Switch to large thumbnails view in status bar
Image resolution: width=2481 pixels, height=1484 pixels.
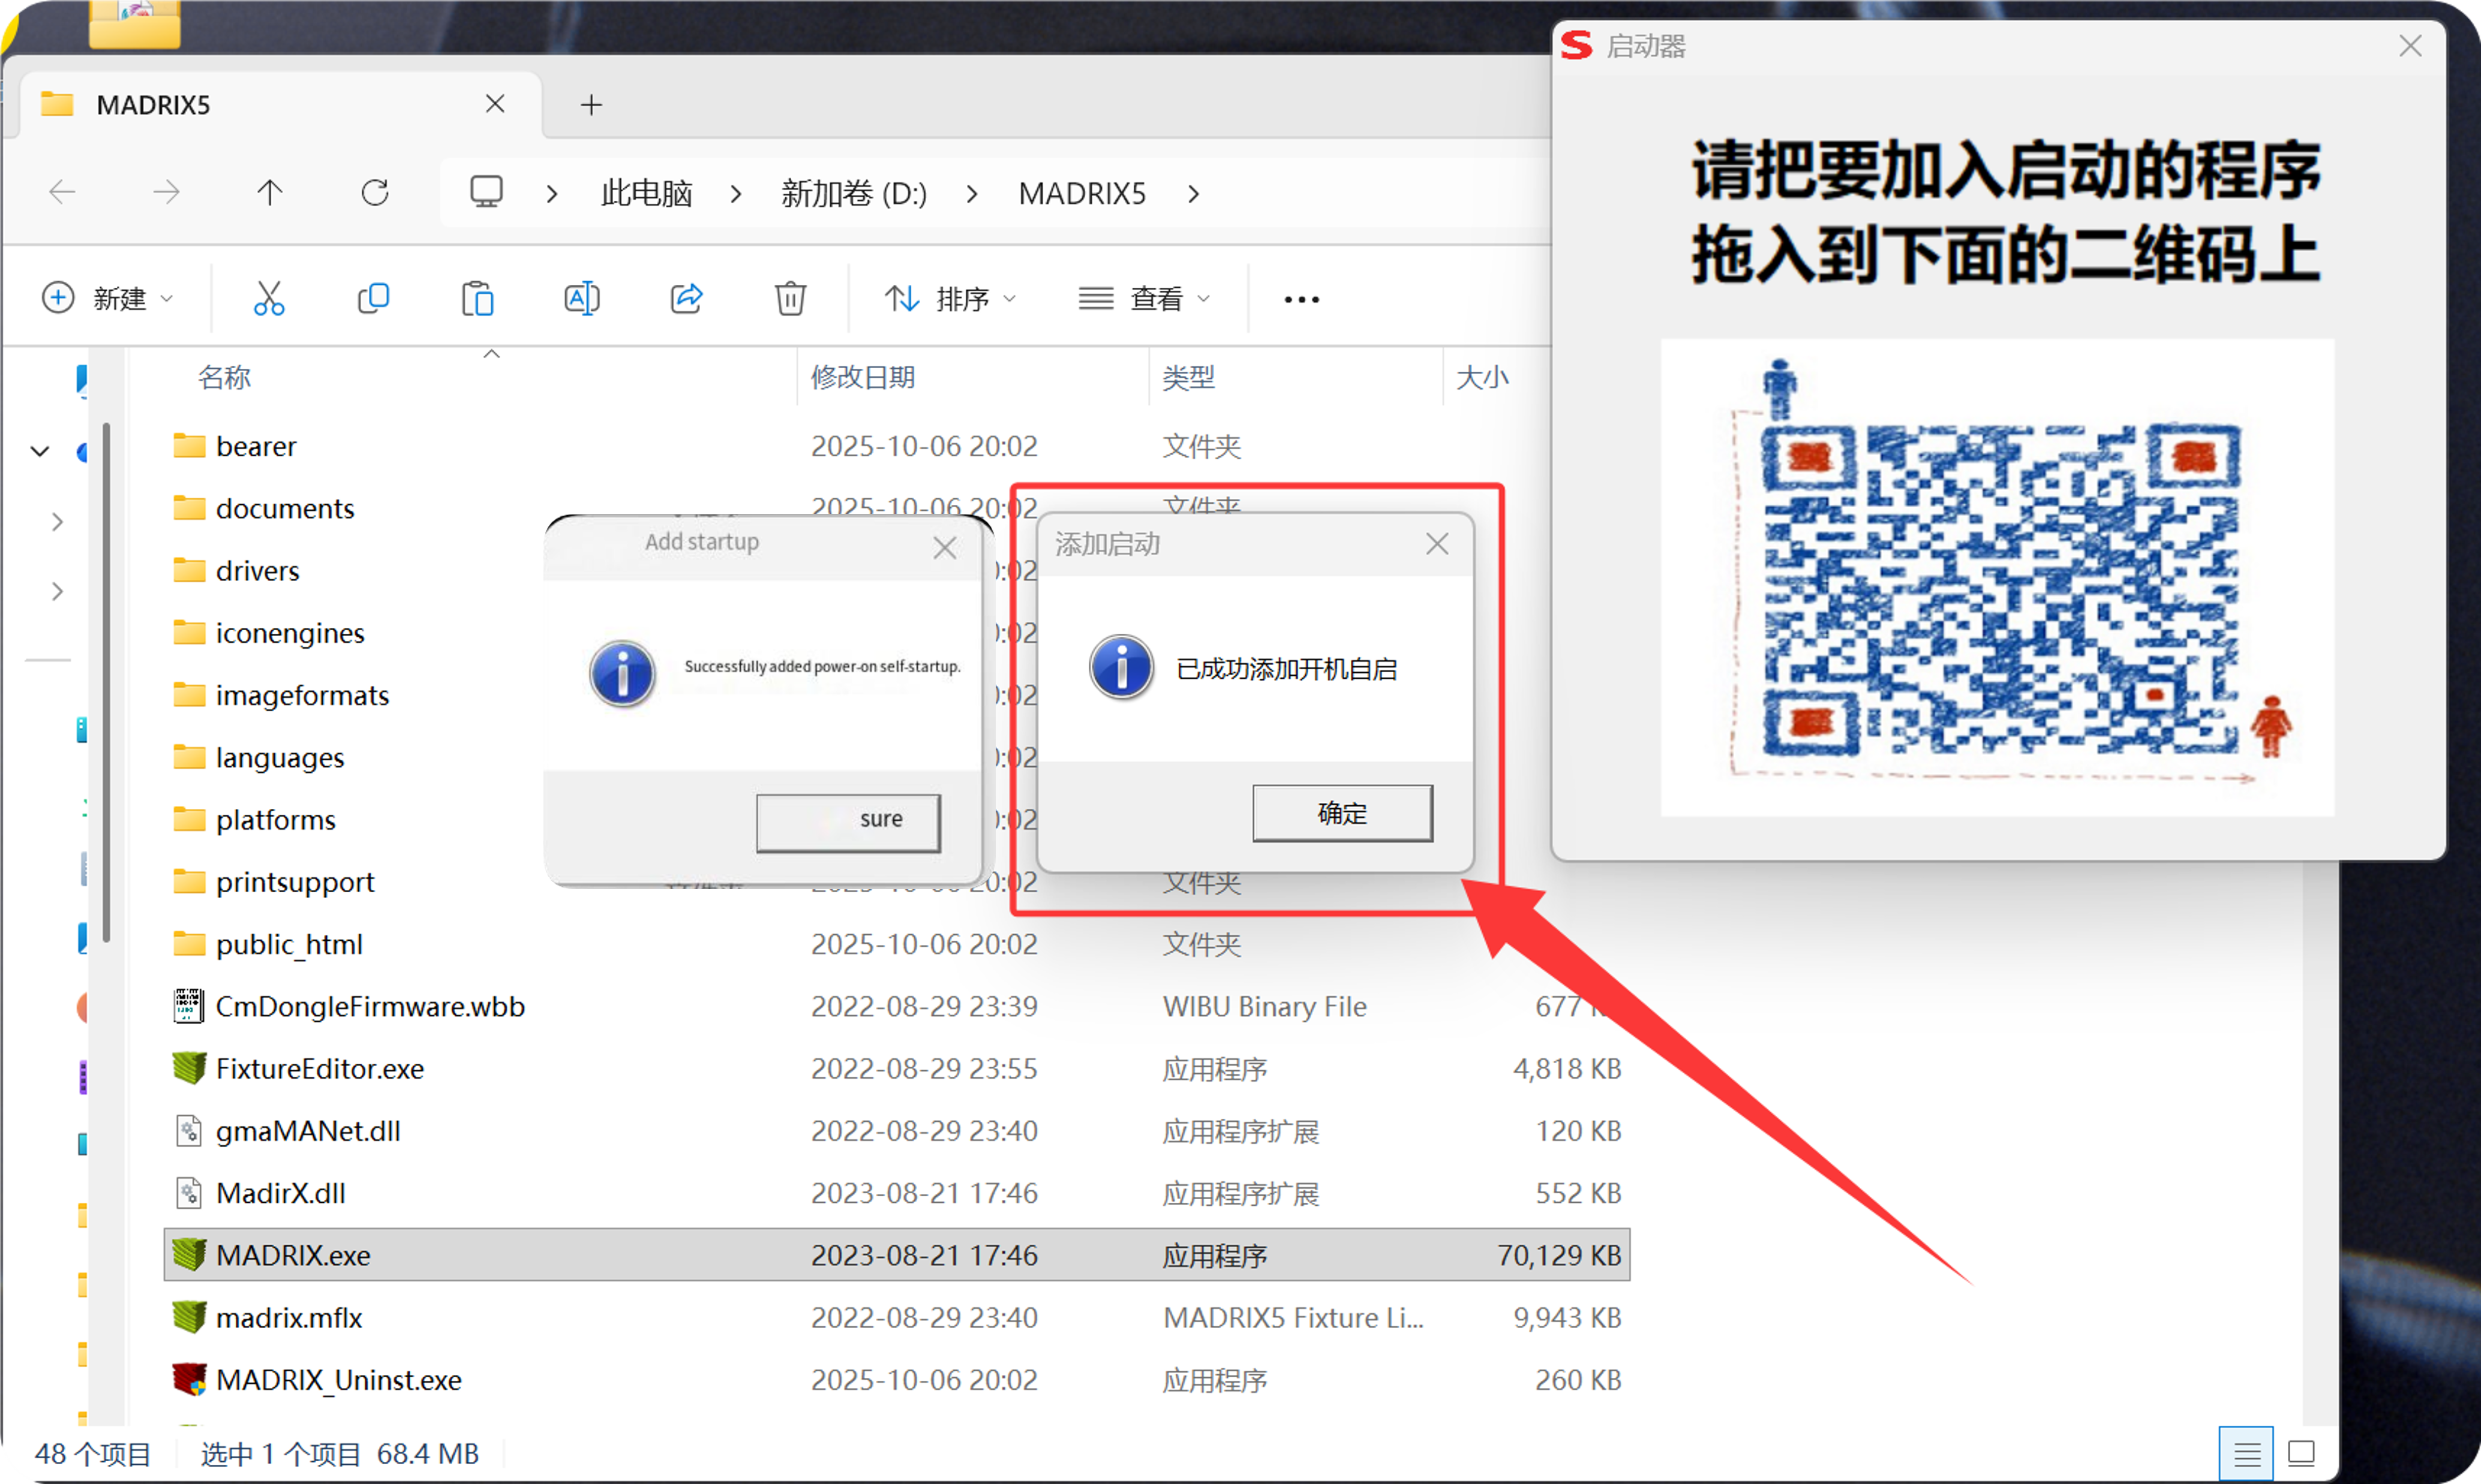coord(2302,1453)
